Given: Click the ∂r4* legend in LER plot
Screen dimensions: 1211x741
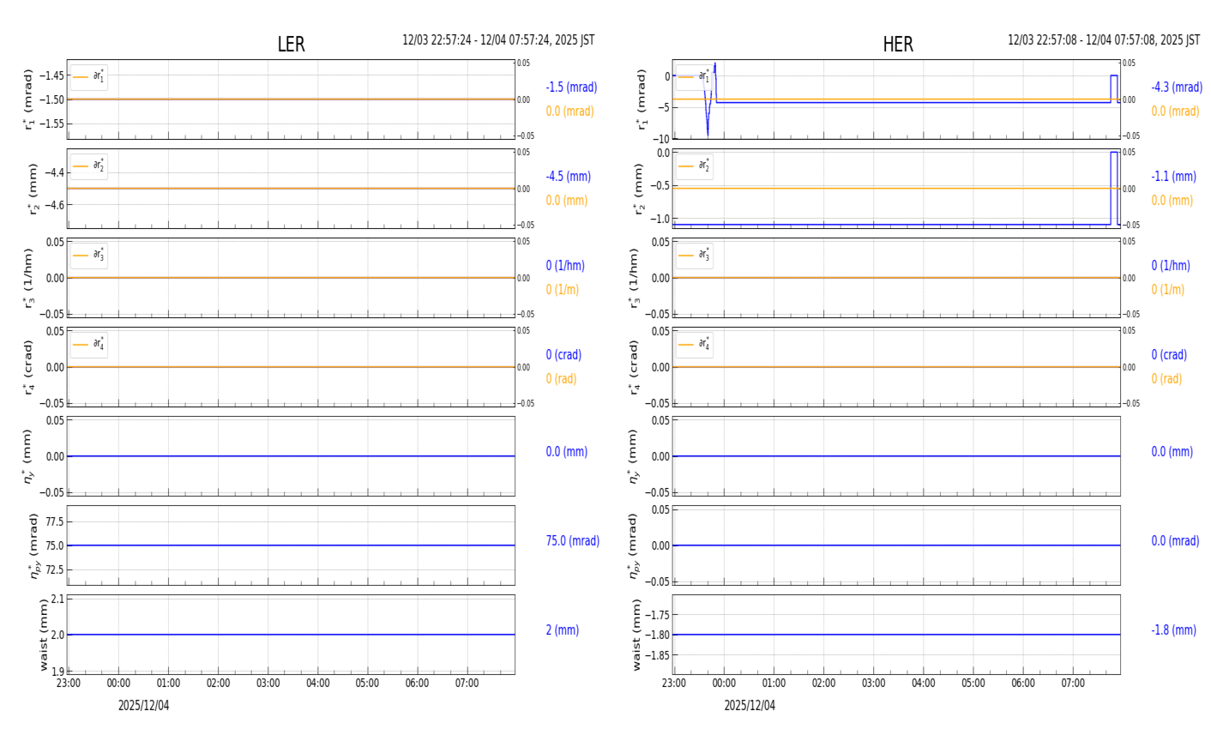Looking at the screenshot, I should (89, 345).
